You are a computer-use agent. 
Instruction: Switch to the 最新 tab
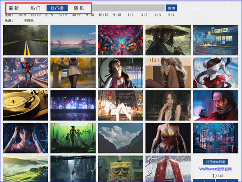point(14,8)
